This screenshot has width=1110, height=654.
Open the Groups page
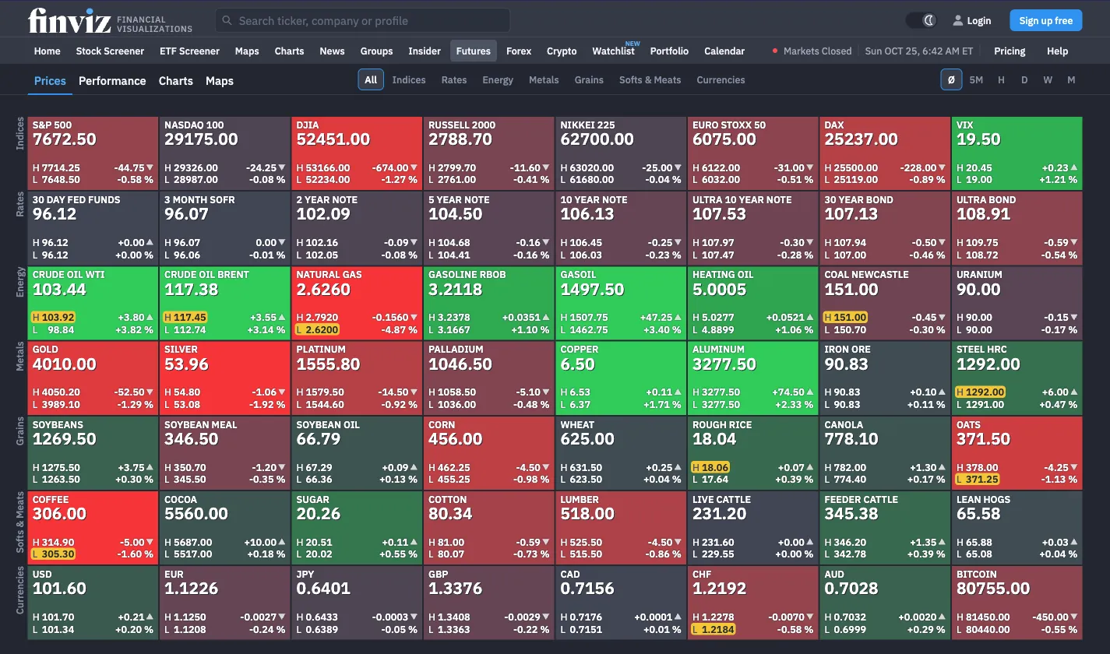(x=376, y=51)
